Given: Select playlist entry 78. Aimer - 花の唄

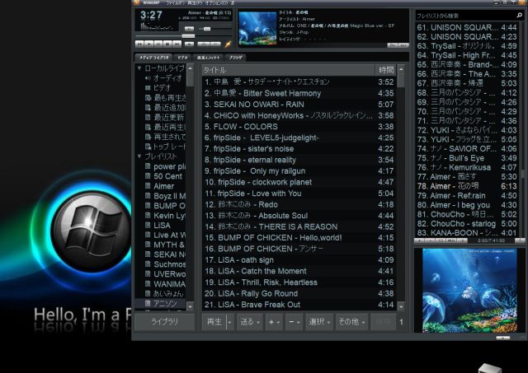Looking at the screenshot, I should coord(467,186).
